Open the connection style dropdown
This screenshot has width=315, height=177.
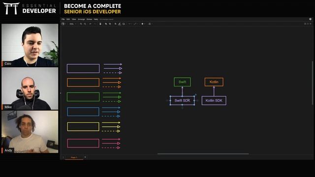pos(129,24)
